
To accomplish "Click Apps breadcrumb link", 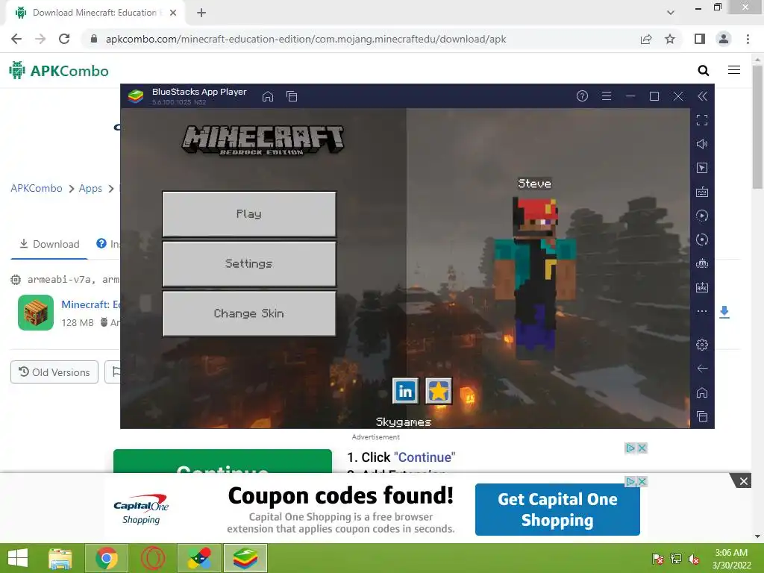I will [x=90, y=188].
